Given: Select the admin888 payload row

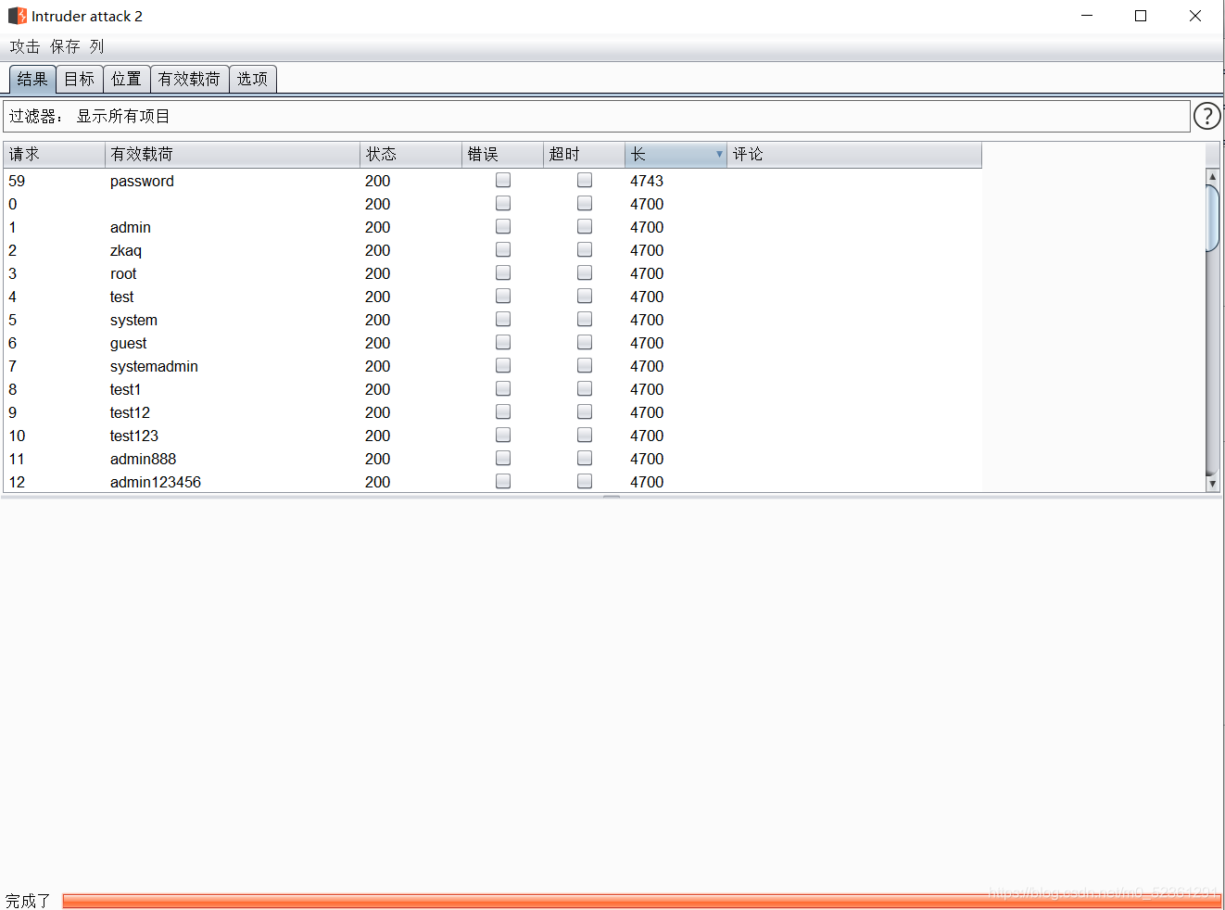Looking at the screenshot, I should tap(492, 459).
